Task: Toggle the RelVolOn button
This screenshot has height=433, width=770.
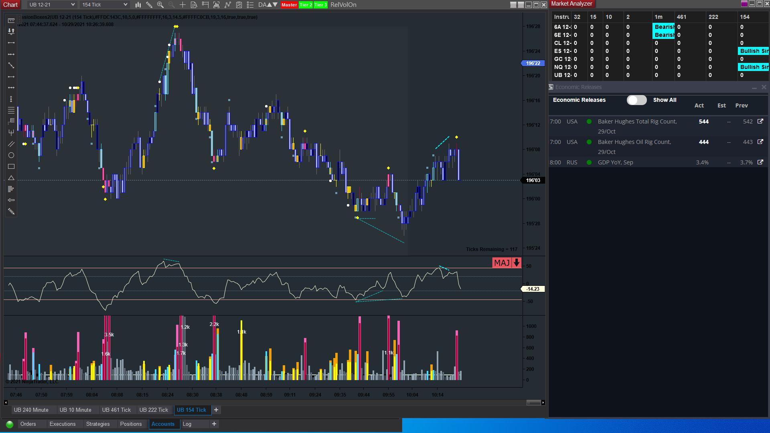Action: click(343, 5)
